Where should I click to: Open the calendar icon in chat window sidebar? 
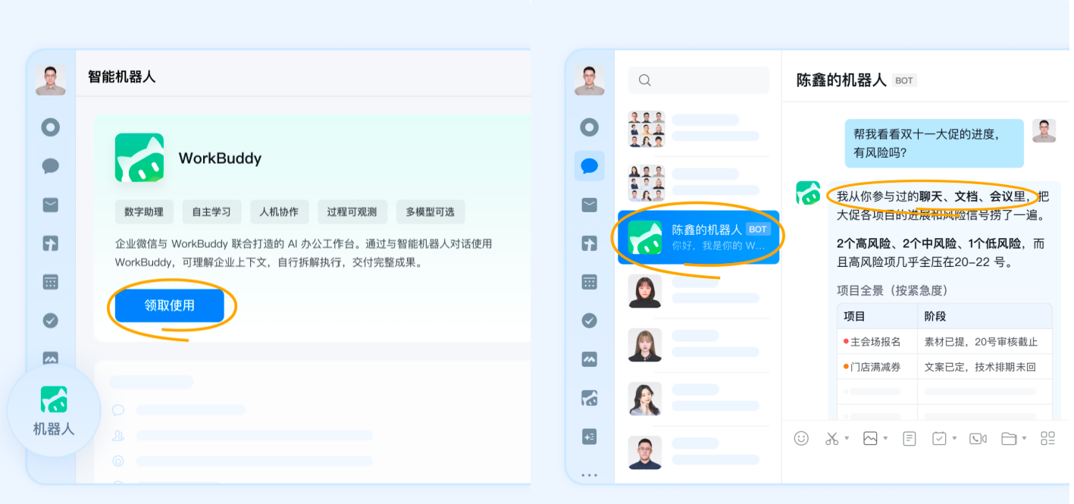coord(590,282)
